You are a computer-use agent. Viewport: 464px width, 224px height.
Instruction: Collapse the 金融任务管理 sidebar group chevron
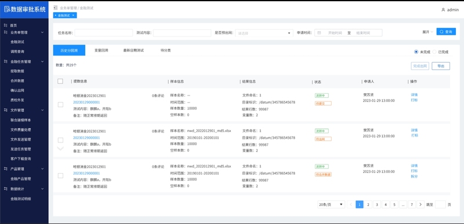(42, 62)
